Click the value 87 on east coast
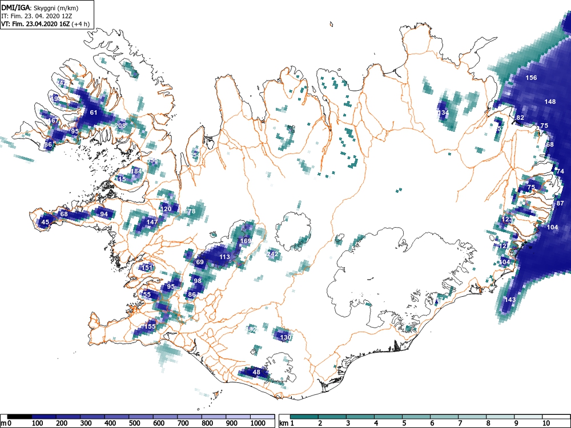Screen dimensions: 571x428 (x=561, y=203)
